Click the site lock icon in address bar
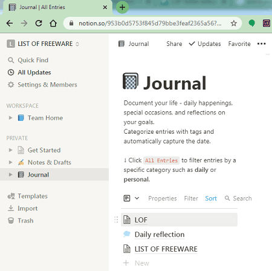The height and width of the screenshot is (271, 272). coord(71,24)
